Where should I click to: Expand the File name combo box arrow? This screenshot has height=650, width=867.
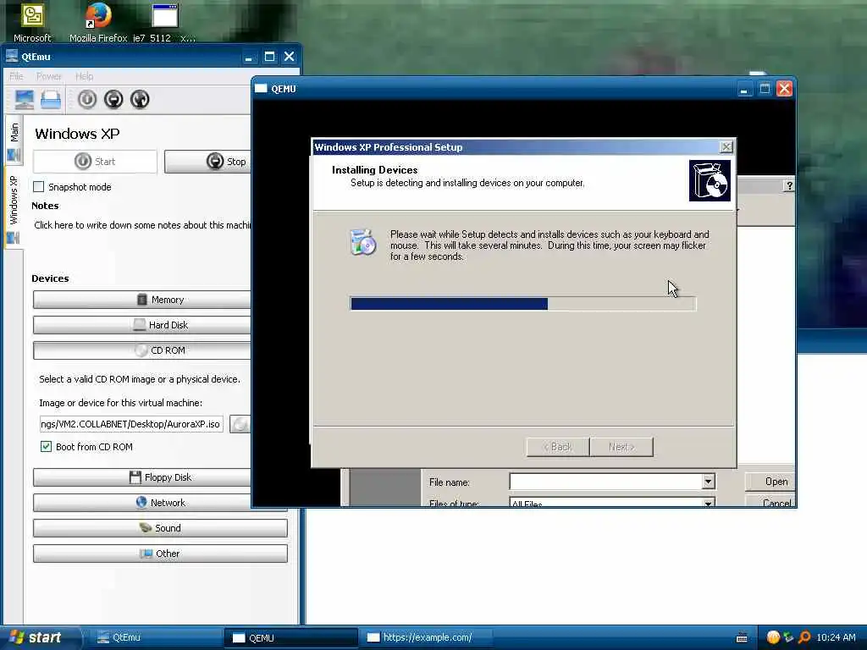coord(709,482)
